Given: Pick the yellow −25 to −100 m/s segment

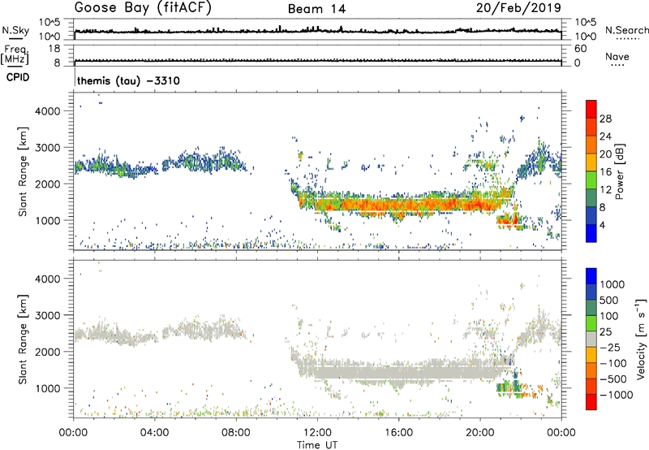Looking at the screenshot, I should tap(591, 355).
